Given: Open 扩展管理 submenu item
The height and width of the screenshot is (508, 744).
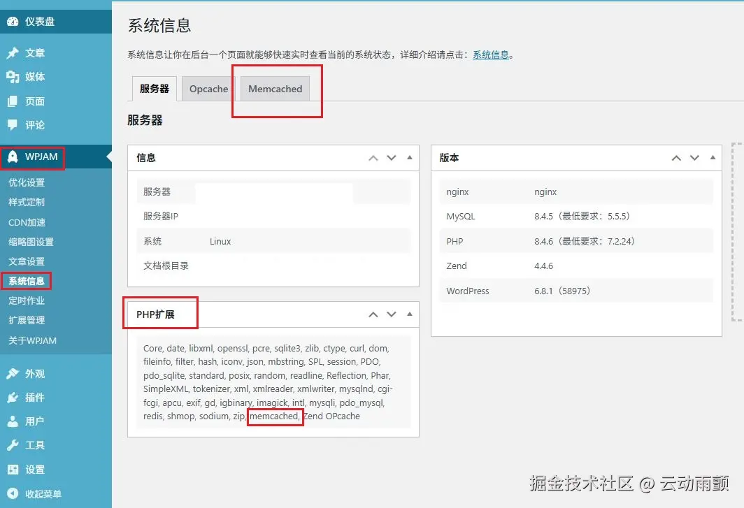Looking at the screenshot, I should coord(27,320).
